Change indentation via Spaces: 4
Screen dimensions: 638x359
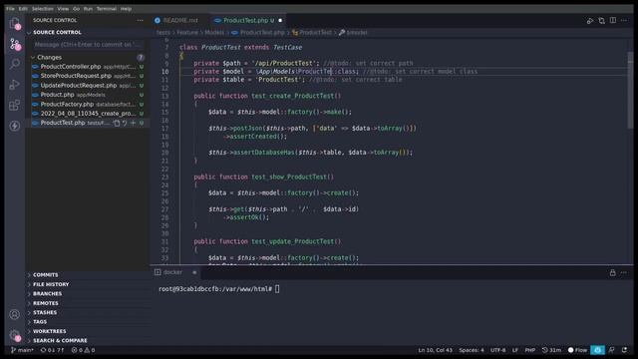pos(472,350)
